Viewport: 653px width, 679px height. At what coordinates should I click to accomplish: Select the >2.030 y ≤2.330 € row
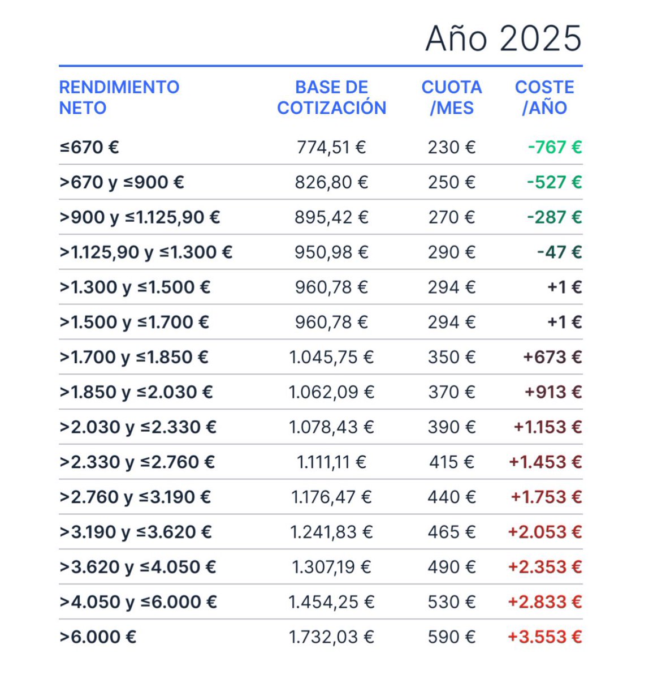point(321,427)
